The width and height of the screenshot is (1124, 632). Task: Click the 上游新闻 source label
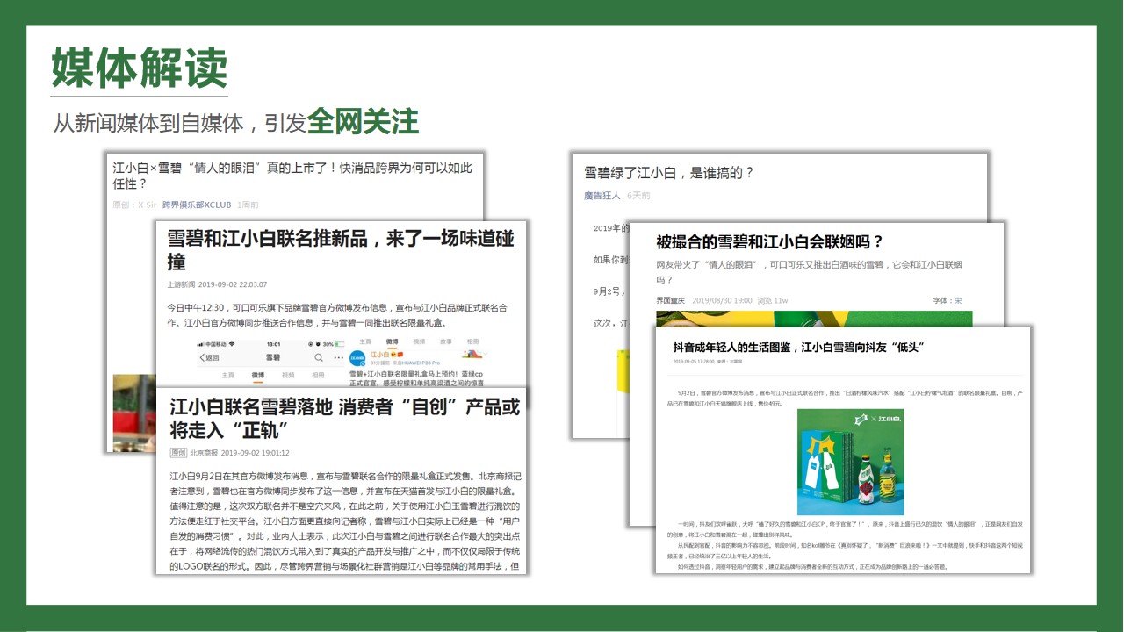(x=180, y=284)
